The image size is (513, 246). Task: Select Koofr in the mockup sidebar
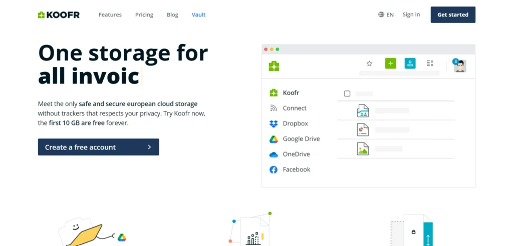pyautogui.click(x=284, y=93)
